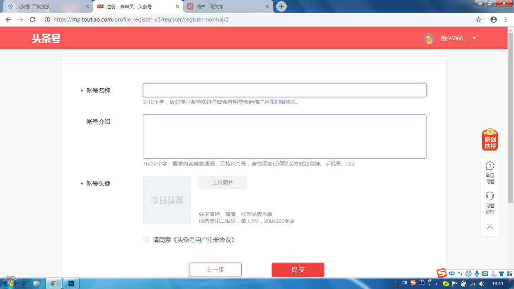This screenshot has height=289, width=514.
Task: Bookmark this page with the star icon
Action: point(478,19)
